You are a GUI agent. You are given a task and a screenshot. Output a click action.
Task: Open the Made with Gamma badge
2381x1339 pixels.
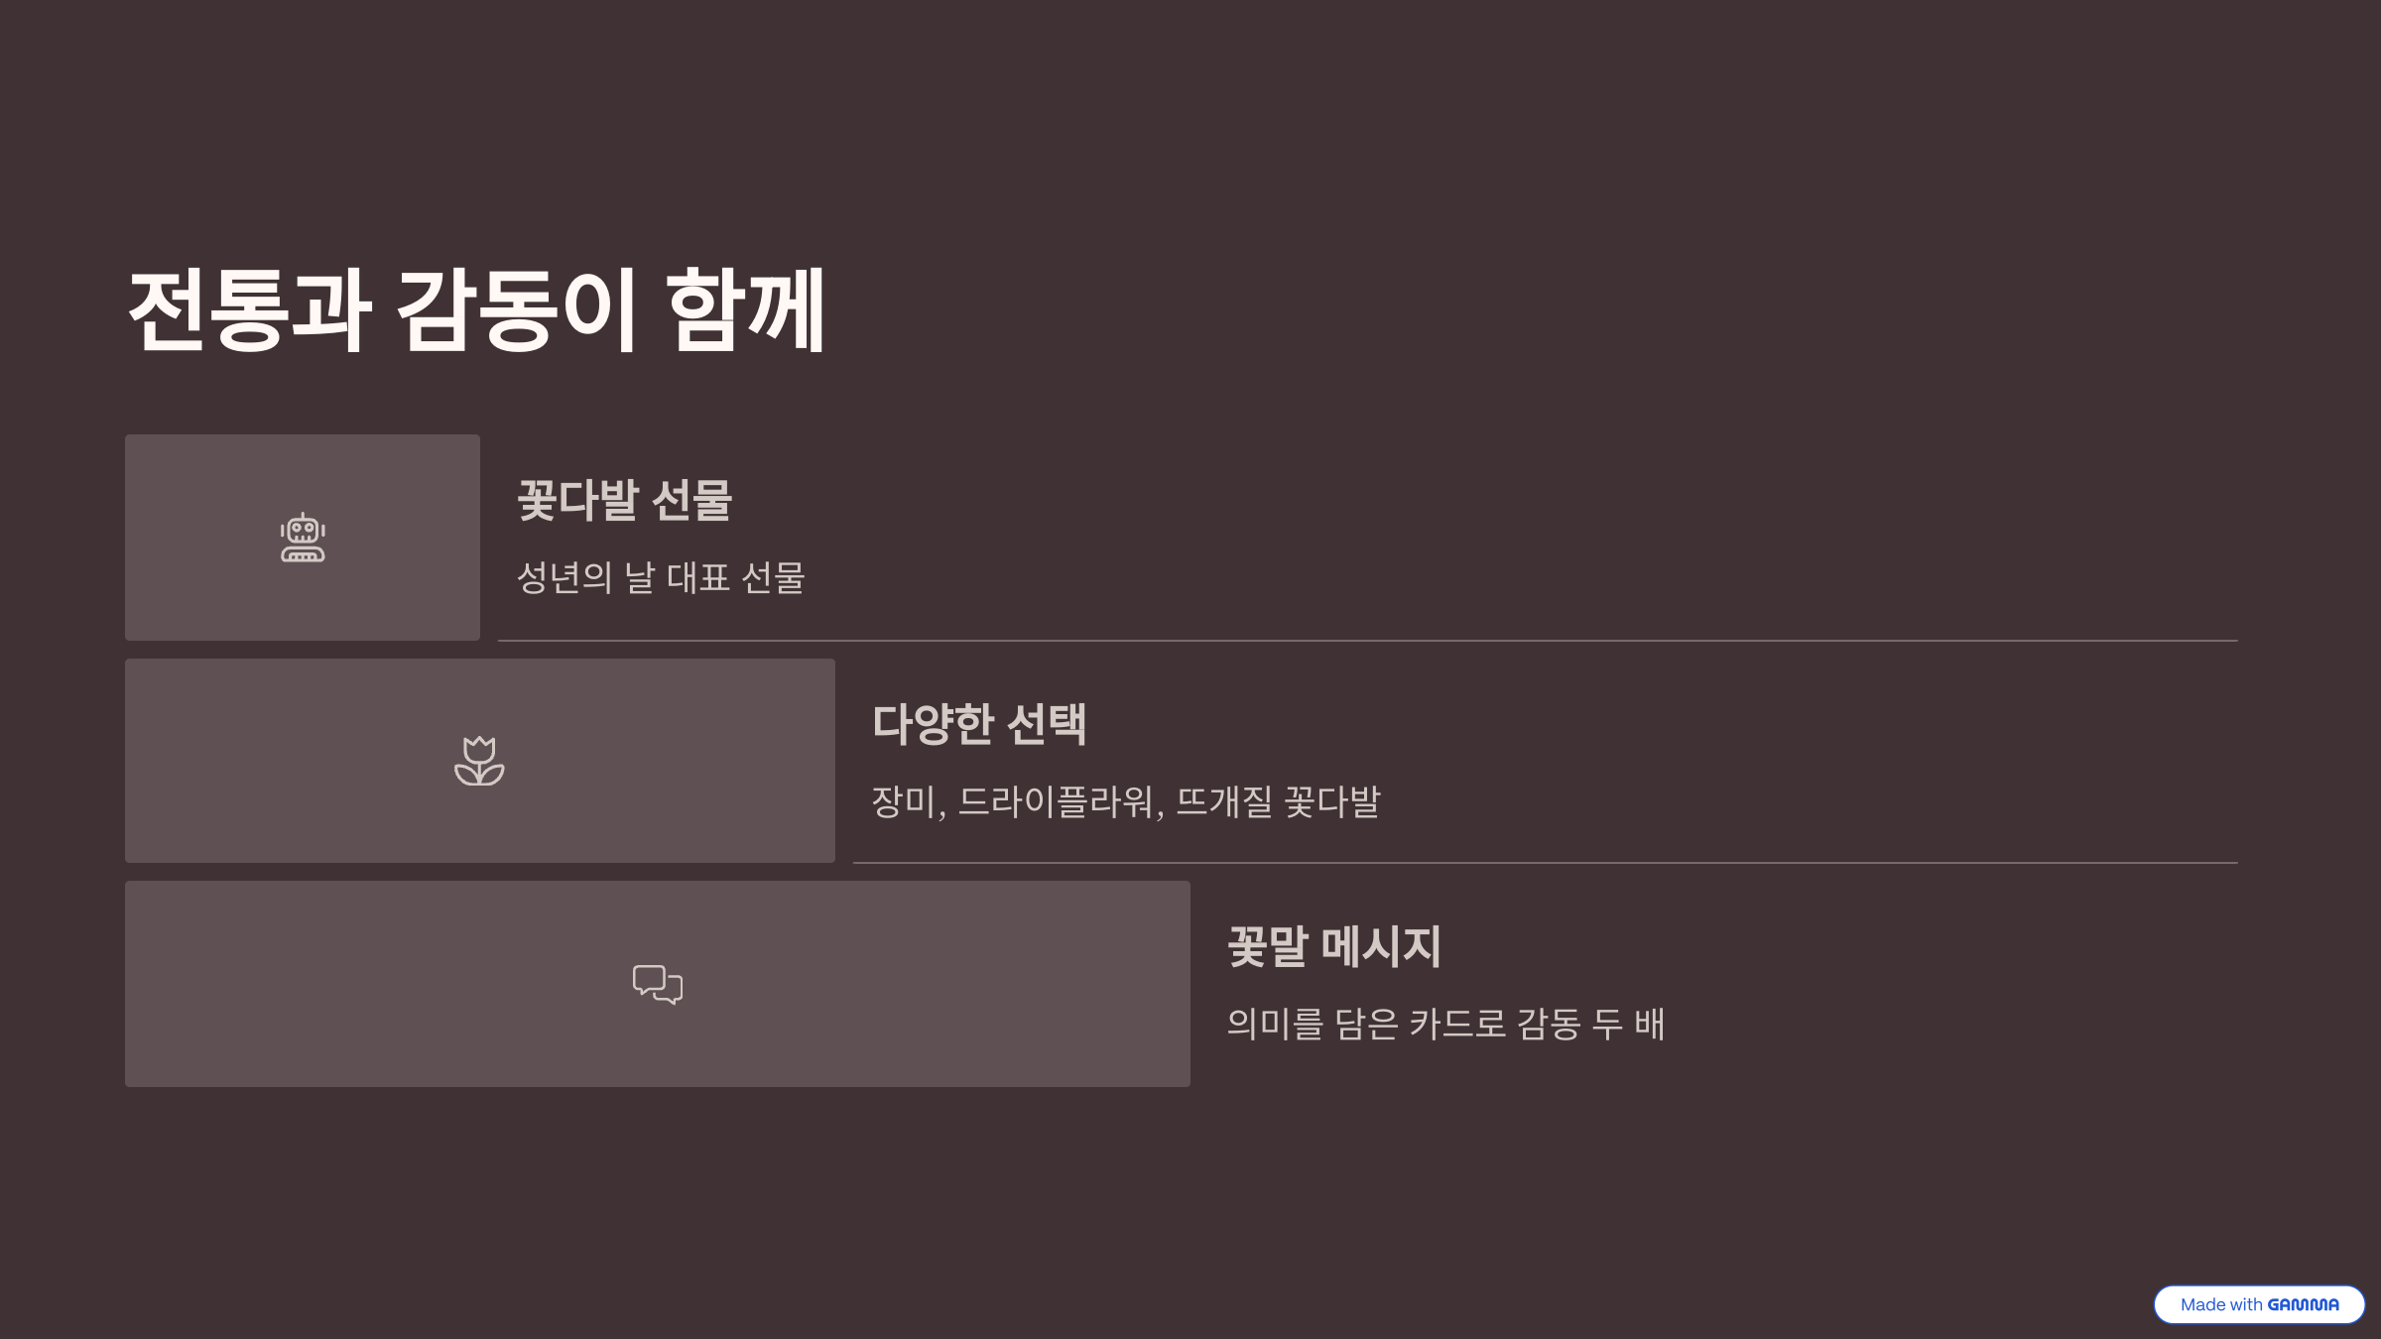tap(2259, 1304)
